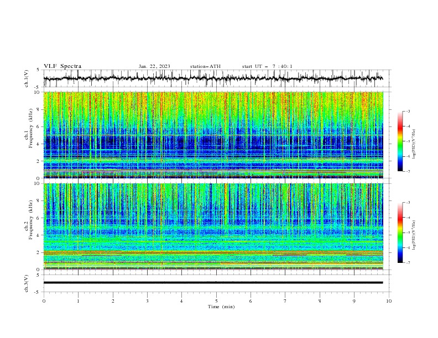Click the "-3" tick on upper color bar
The width and height of the screenshot is (438, 338).
tap(408, 111)
